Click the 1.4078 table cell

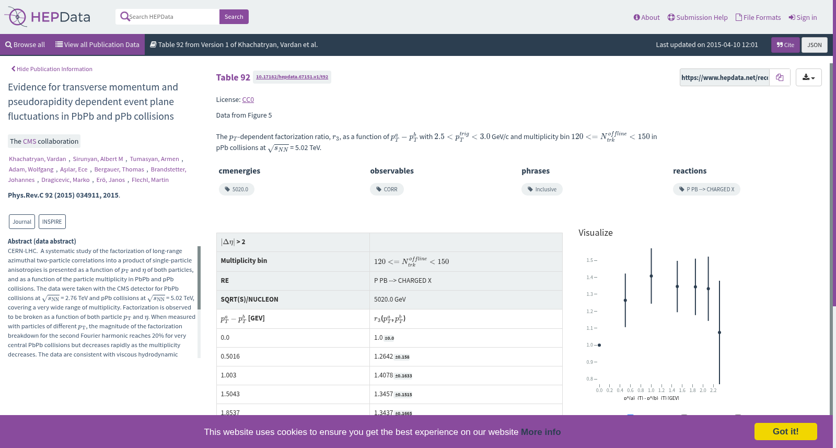pyautogui.click(x=466, y=375)
